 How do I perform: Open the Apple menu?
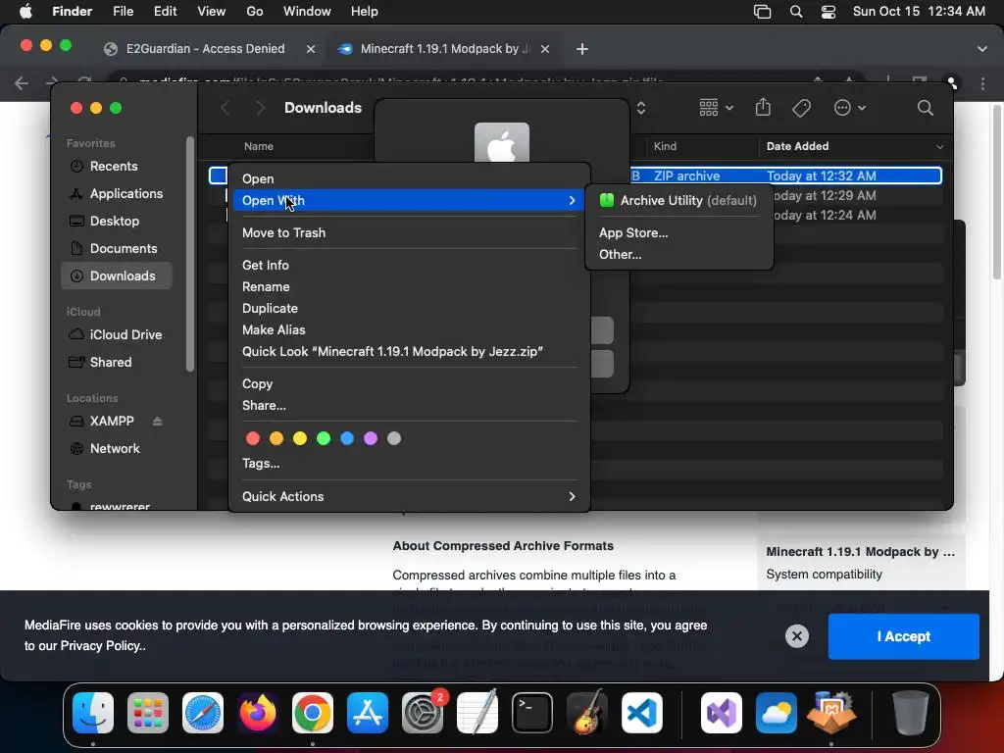(25, 12)
